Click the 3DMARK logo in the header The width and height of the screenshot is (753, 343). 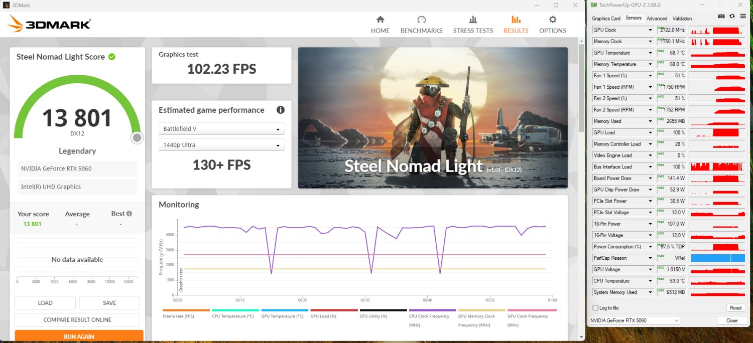(49, 24)
